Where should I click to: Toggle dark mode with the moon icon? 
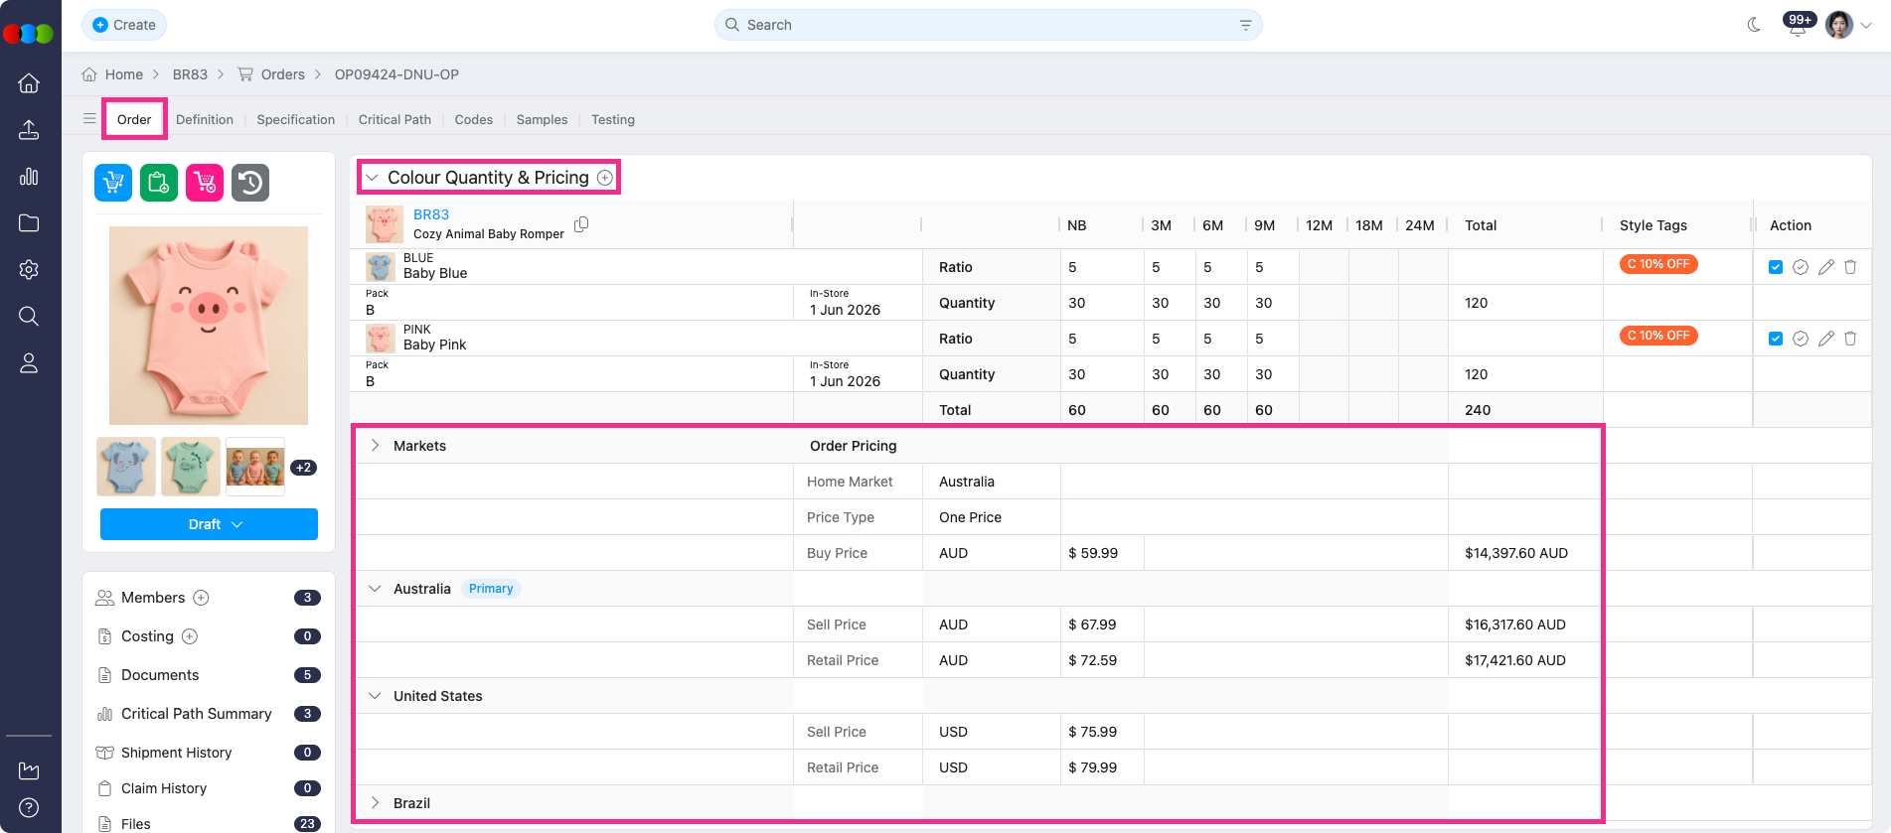(1754, 25)
